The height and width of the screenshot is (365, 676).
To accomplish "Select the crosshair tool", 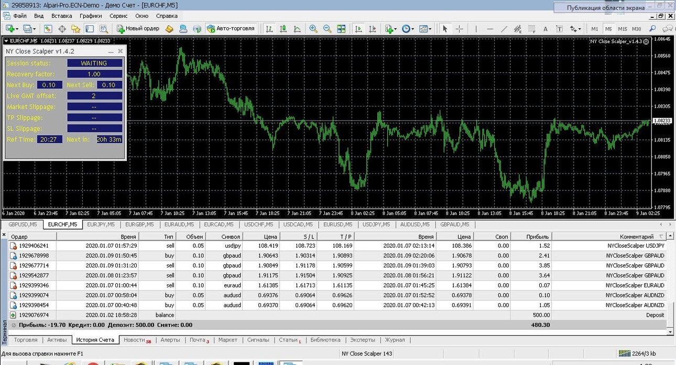I will point(460,28).
